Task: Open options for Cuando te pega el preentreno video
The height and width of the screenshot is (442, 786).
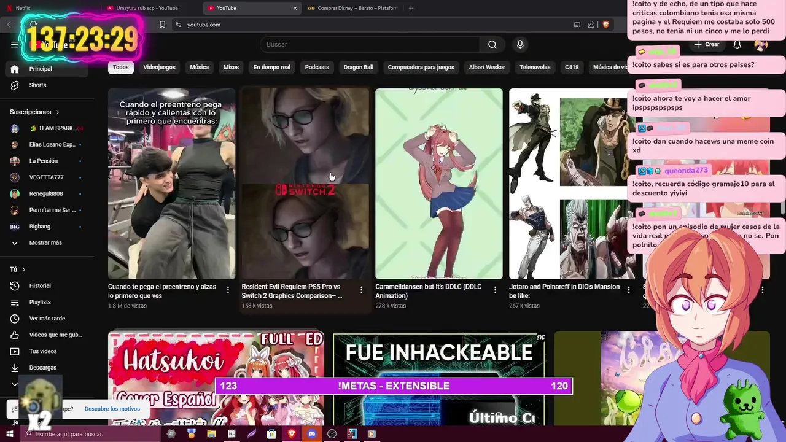Action: pyautogui.click(x=228, y=290)
